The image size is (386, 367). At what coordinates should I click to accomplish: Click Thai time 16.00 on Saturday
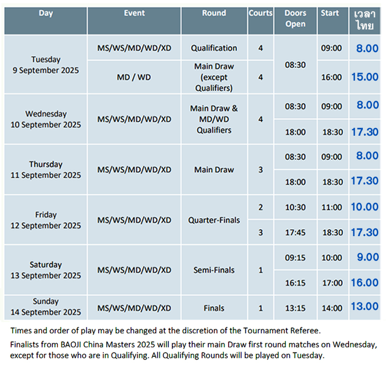click(365, 282)
